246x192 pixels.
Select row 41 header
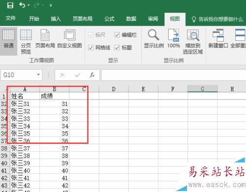coord(4,171)
